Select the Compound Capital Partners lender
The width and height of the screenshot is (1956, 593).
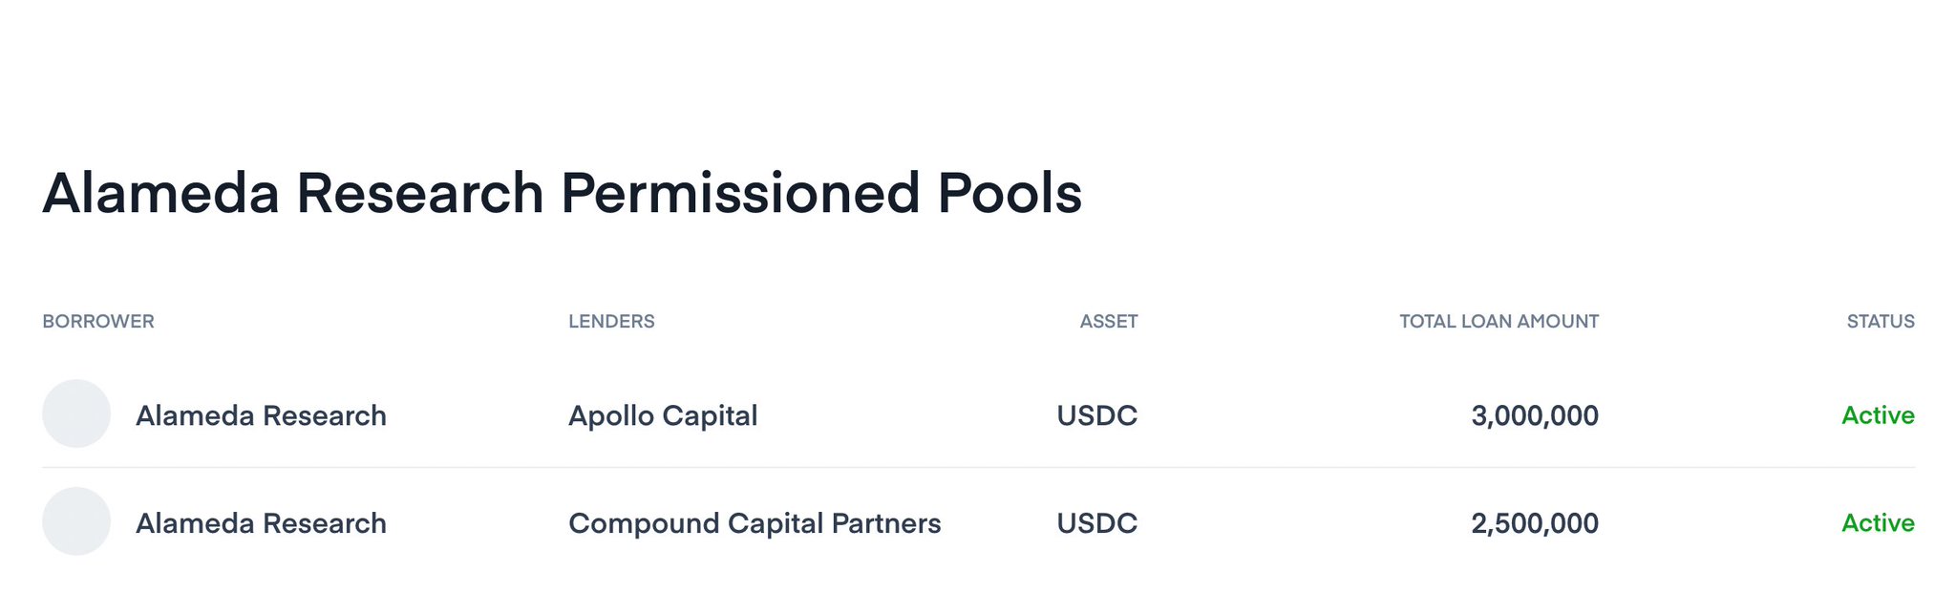pyautogui.click(x=755, y=523)
